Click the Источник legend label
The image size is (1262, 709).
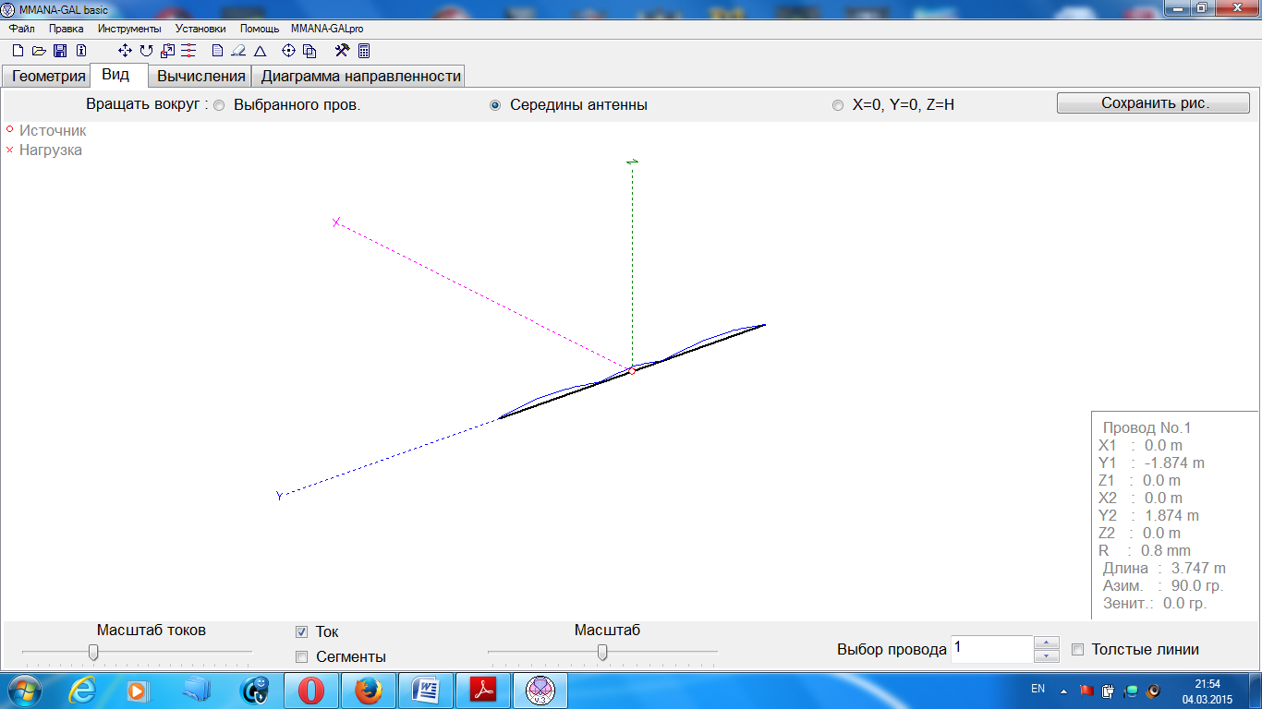[x=53, y=131]
